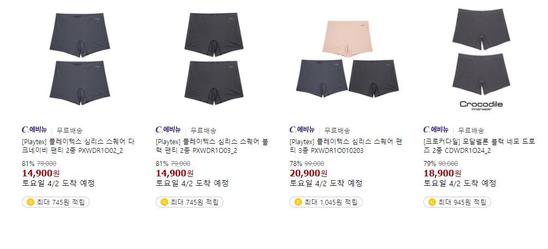This screenshot has height=249, width=548.
Task: Click the 최대 745원 적립 badge under the navy 2-pack
Action: pos(56,202)
